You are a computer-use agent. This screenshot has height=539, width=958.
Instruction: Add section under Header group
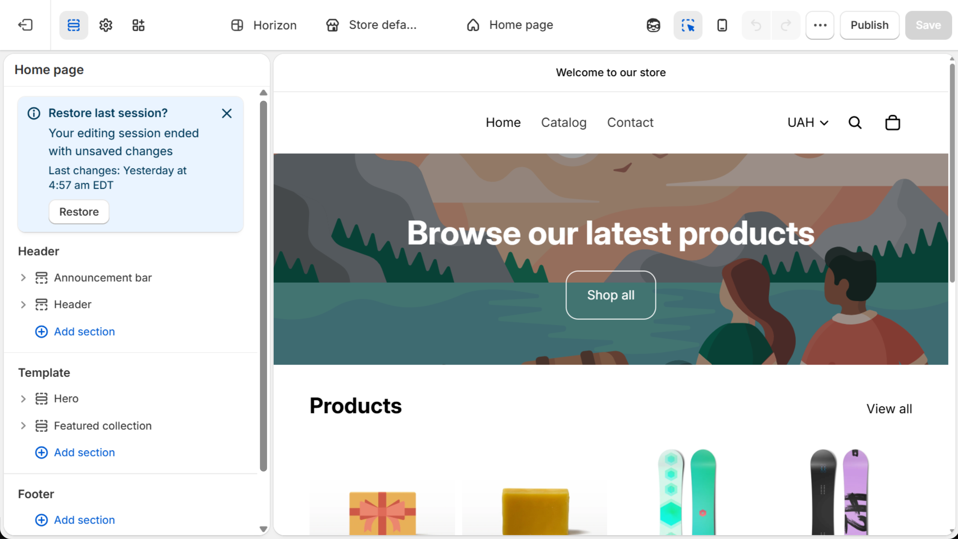coord(75,331)
